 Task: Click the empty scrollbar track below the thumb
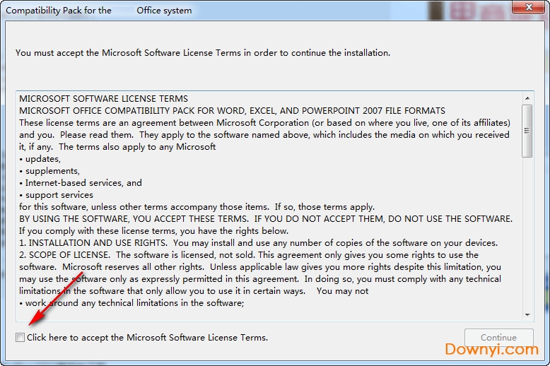tap(527, 233)
